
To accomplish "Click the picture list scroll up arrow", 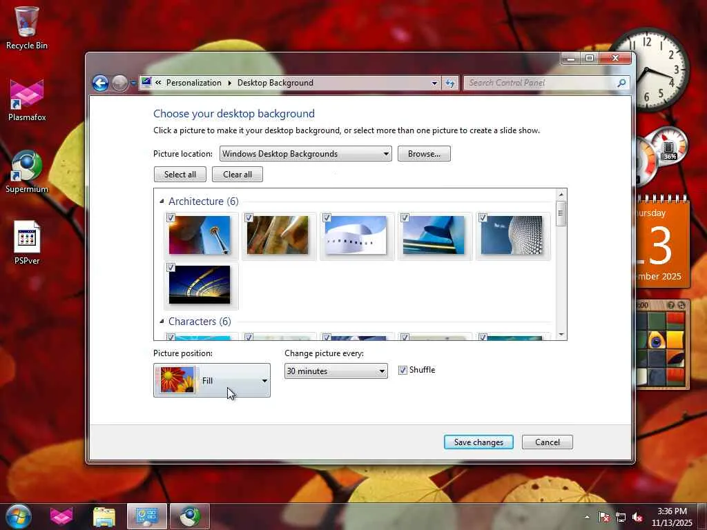I will (561, 194).
